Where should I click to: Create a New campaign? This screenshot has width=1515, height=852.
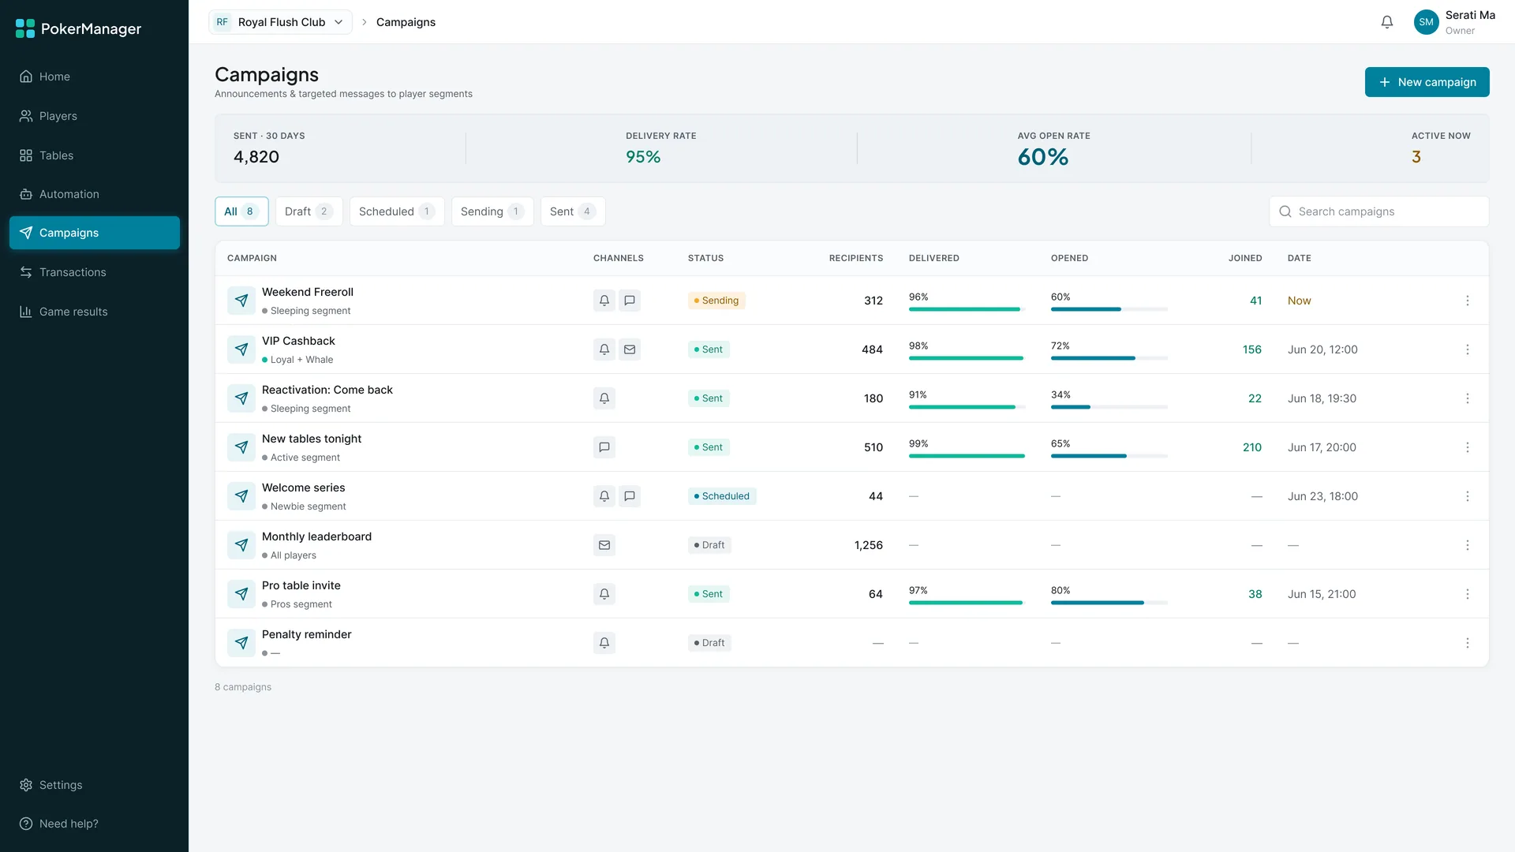1427,82
